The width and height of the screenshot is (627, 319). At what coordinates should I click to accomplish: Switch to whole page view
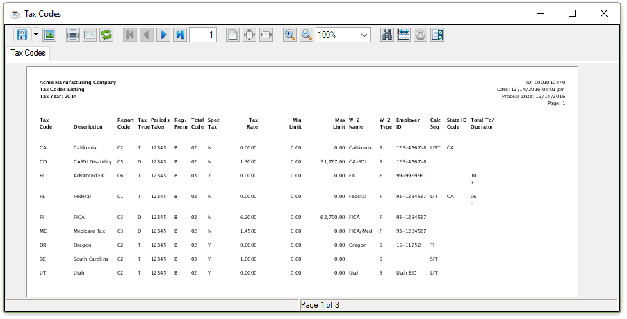[x=233, y=35]
